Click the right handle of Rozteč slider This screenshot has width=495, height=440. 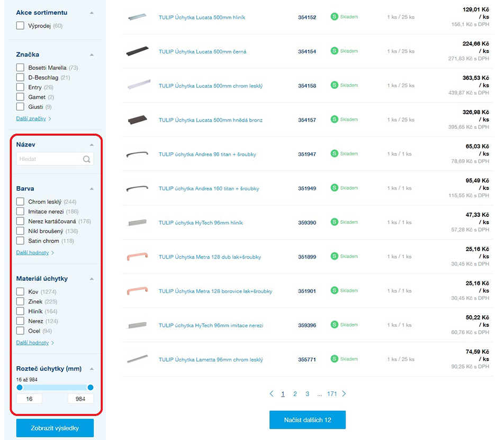[91, 388]
